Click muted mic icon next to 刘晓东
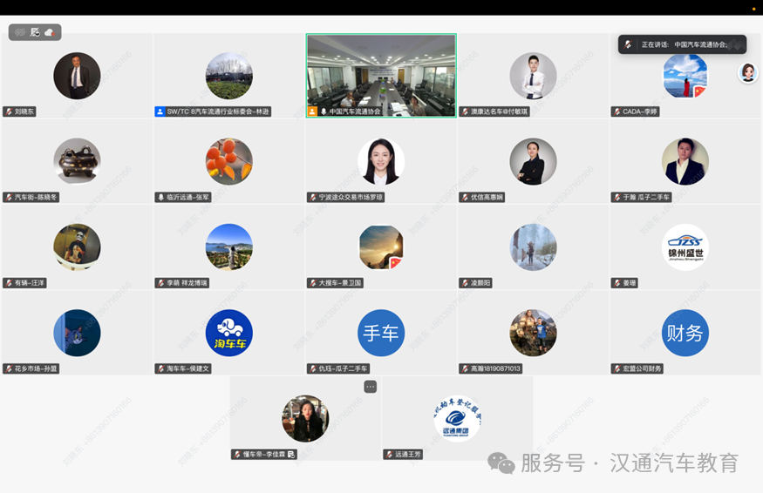Image resolution: width=763 pixels, height=493 pixels. click(x=9, y=111)
